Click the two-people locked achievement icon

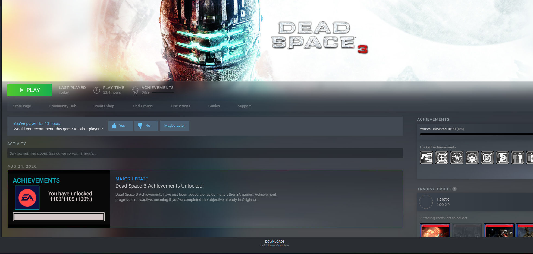point(518,158)
